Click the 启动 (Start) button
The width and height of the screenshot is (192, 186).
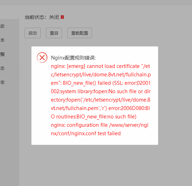[33, 33]
